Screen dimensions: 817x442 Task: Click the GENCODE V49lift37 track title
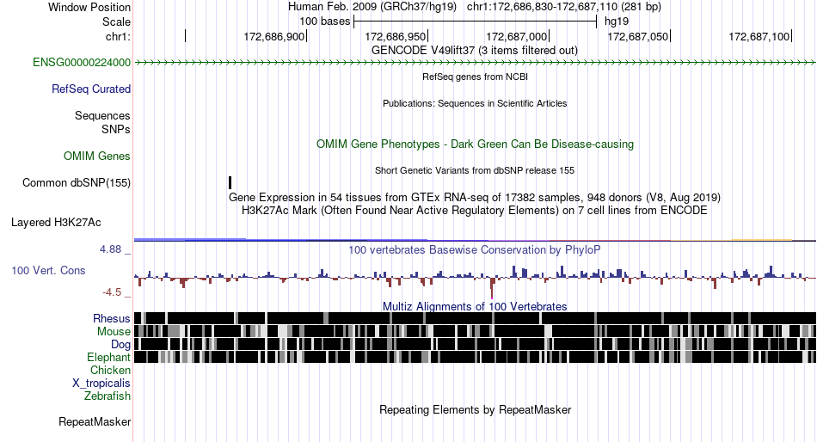pyautogui.click(x=475, y=51)
